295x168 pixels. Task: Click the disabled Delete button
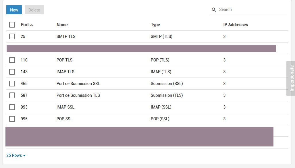click(34, 10)
